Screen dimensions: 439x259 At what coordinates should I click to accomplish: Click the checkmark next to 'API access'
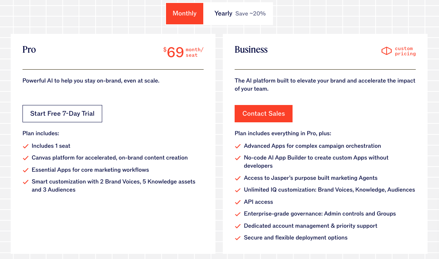coord(238,202)
